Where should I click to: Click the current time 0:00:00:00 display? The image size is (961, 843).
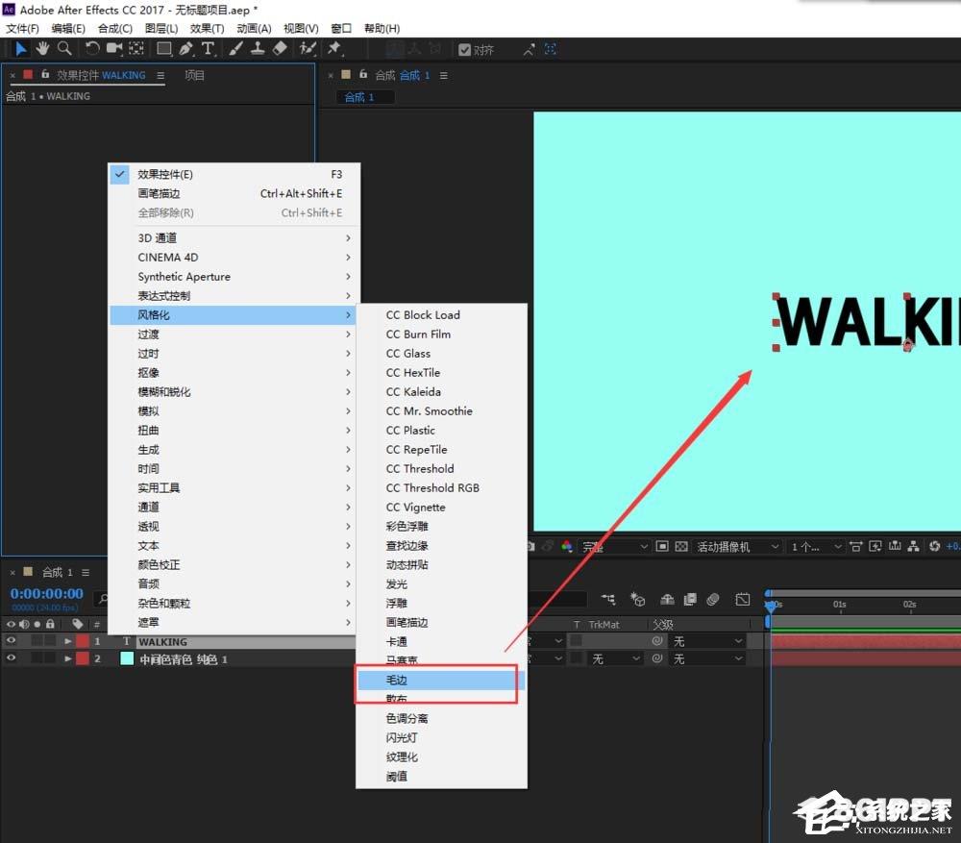click(x=46, y=593)
